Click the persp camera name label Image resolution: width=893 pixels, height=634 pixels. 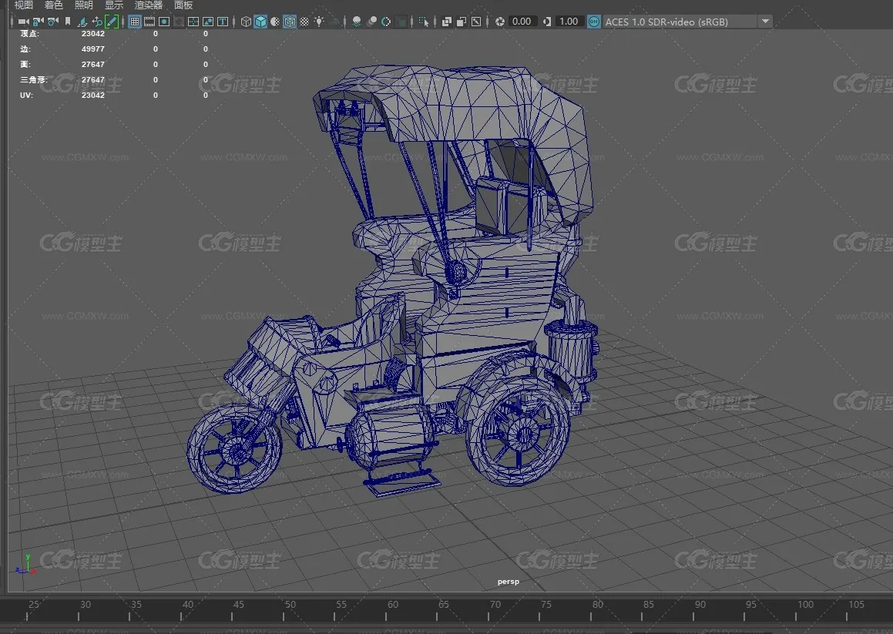[508, 582]
